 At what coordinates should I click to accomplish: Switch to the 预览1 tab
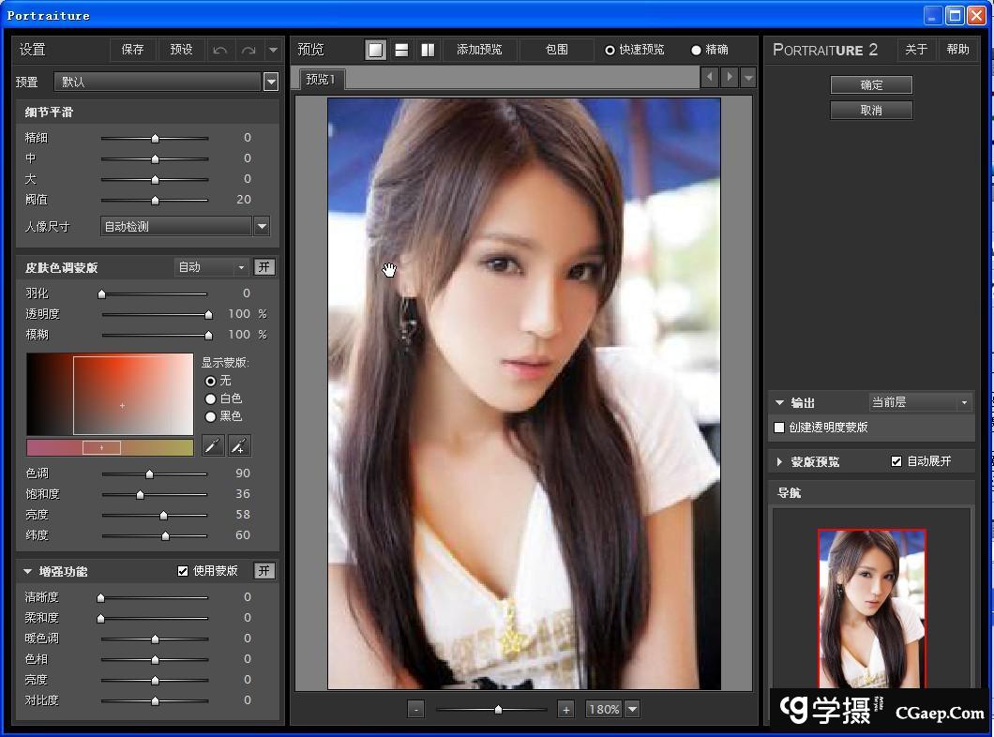click(321, 79)
